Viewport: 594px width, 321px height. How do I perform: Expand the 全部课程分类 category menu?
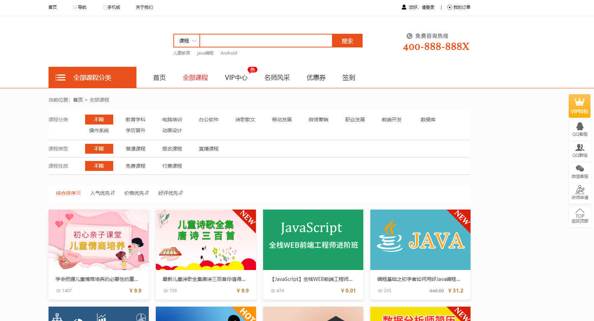pyautogui.click(x=92, y=77)
